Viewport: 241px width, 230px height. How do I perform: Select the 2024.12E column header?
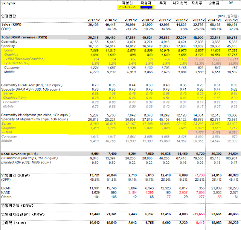tap(215, 20)
